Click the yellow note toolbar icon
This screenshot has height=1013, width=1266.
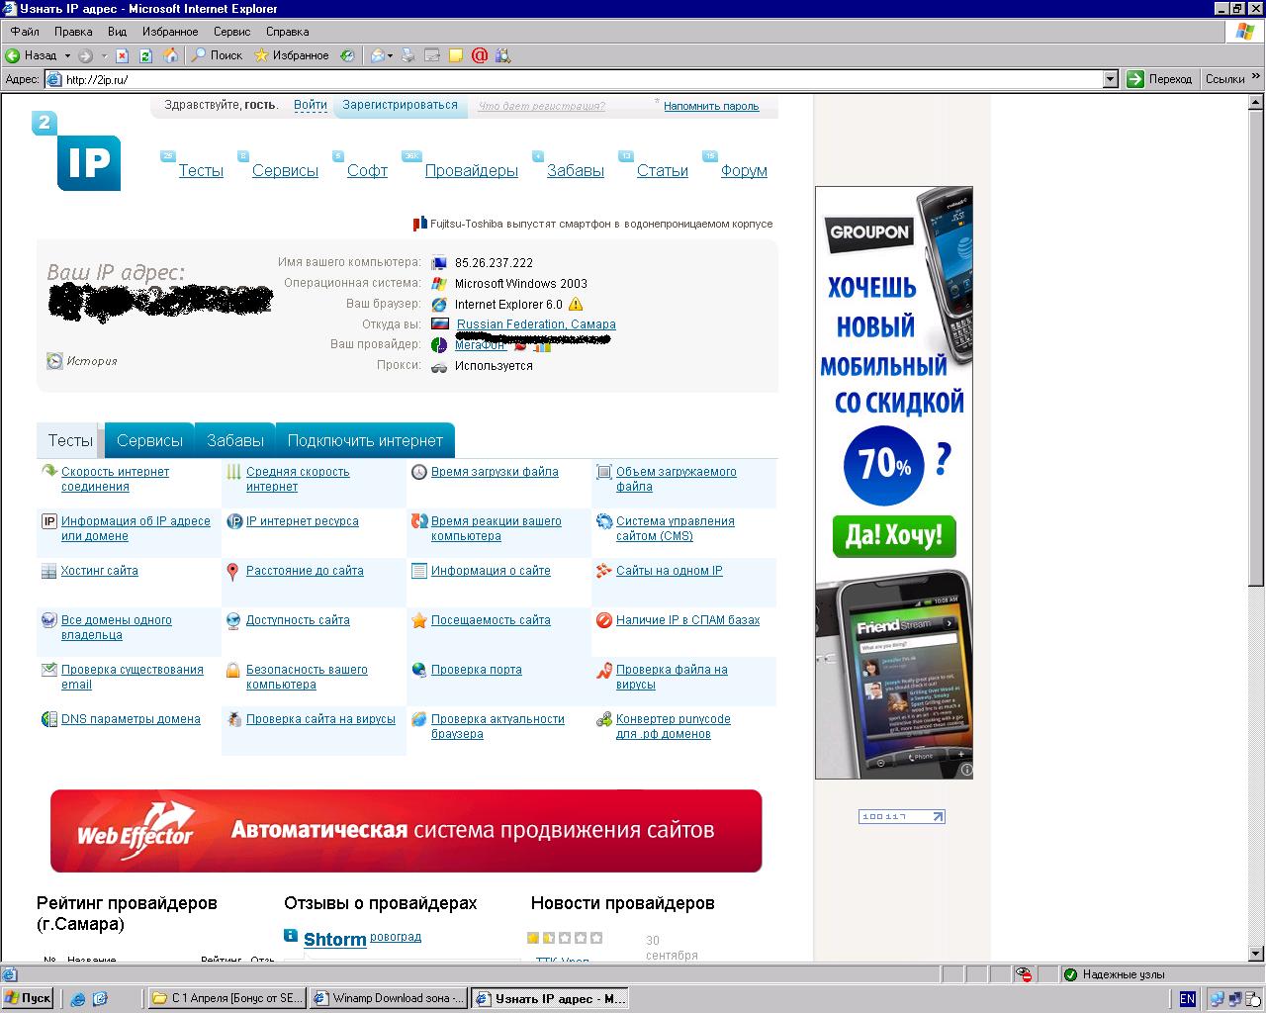(x=456, y=55)
